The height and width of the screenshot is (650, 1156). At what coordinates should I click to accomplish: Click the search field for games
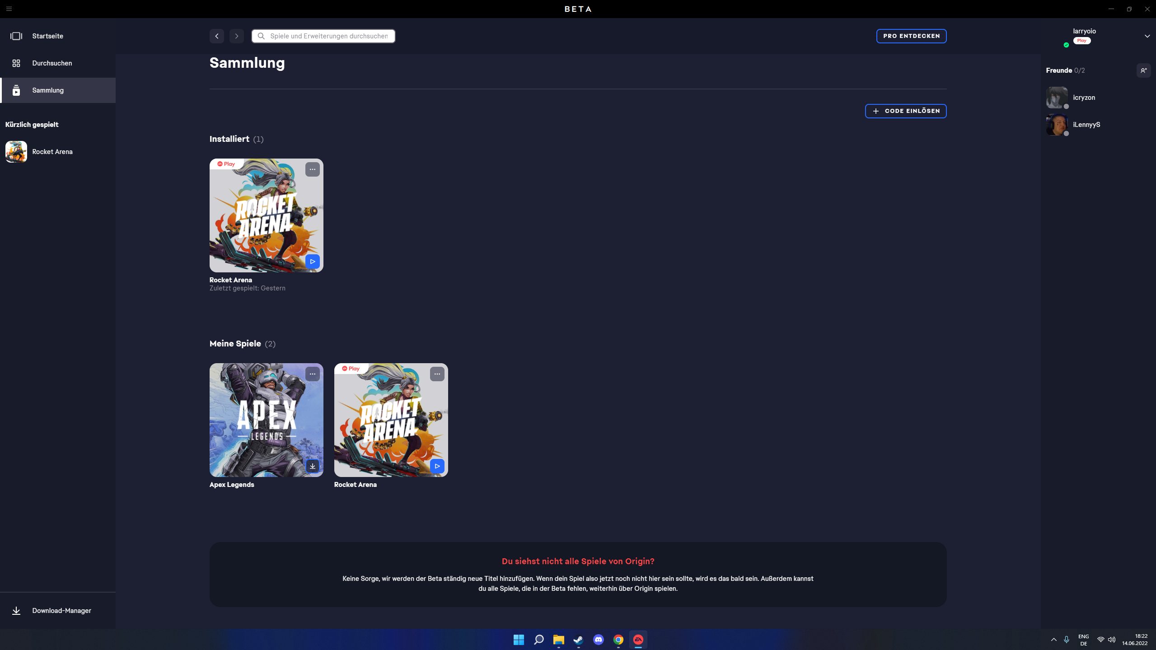(x=323, y=36)
